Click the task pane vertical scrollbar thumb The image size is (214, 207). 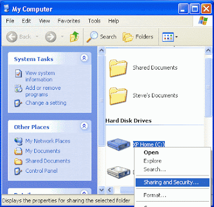[102, 101]
